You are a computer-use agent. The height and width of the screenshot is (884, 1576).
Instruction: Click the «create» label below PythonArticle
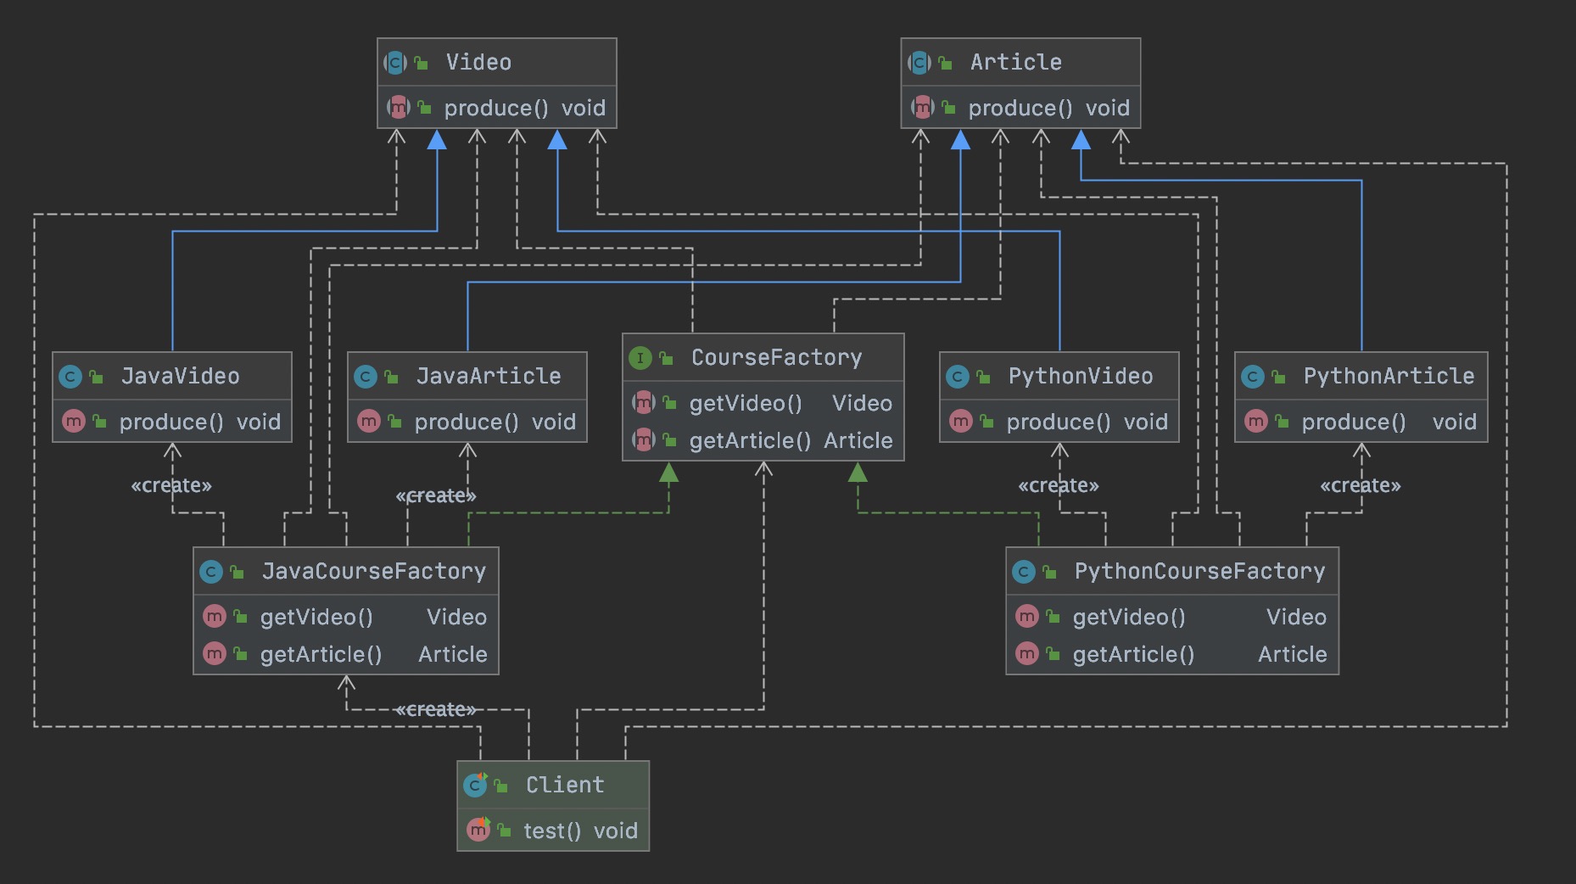point(1360,485)
